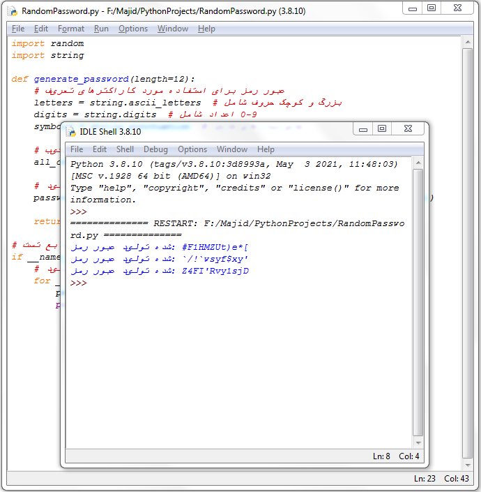This screenshot has width=481, height=492.
Task: Click the IDLE Shell title bar icon
Action: 71,131
